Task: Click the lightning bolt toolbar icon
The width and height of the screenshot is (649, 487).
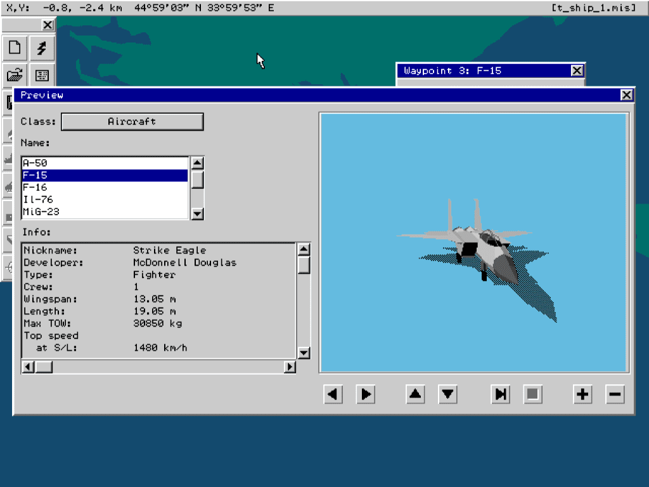Action: (x=42, y=48)
